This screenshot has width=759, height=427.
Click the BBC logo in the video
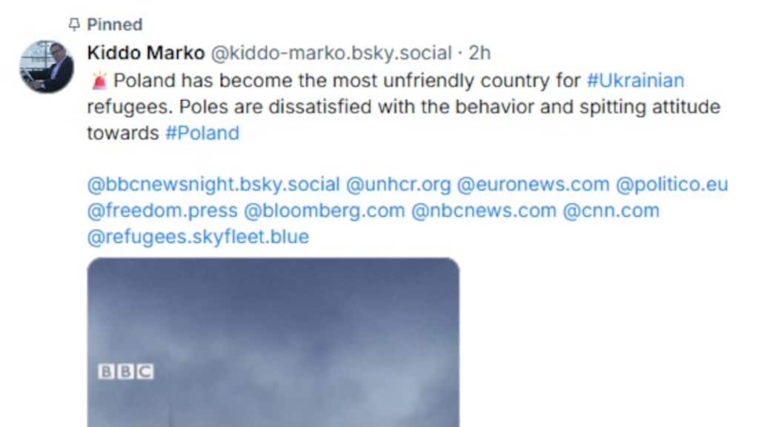125,371
